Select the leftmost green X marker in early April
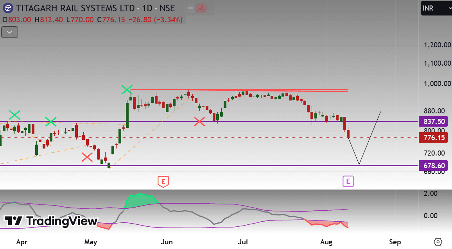 [x=14, y=115]
